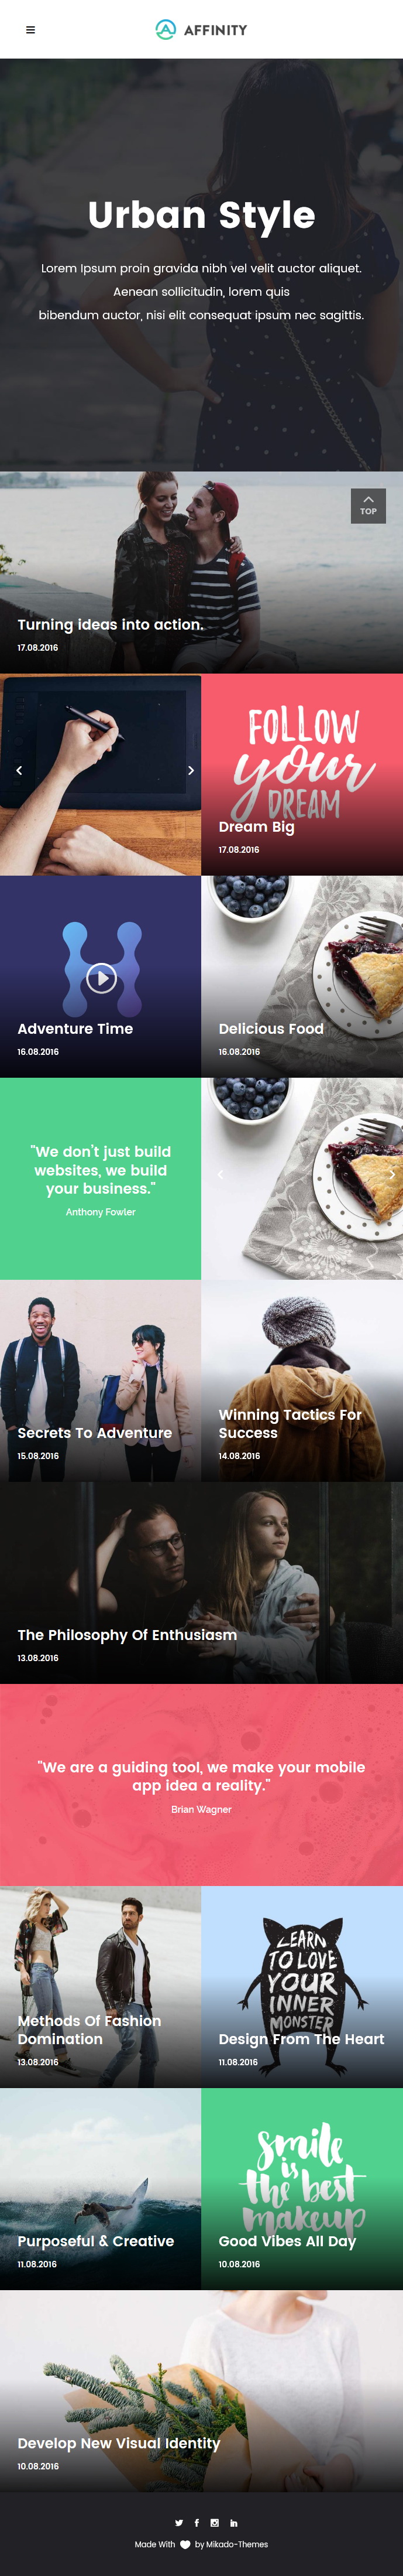Play the Adventure Time video

(x=101, y=978)
